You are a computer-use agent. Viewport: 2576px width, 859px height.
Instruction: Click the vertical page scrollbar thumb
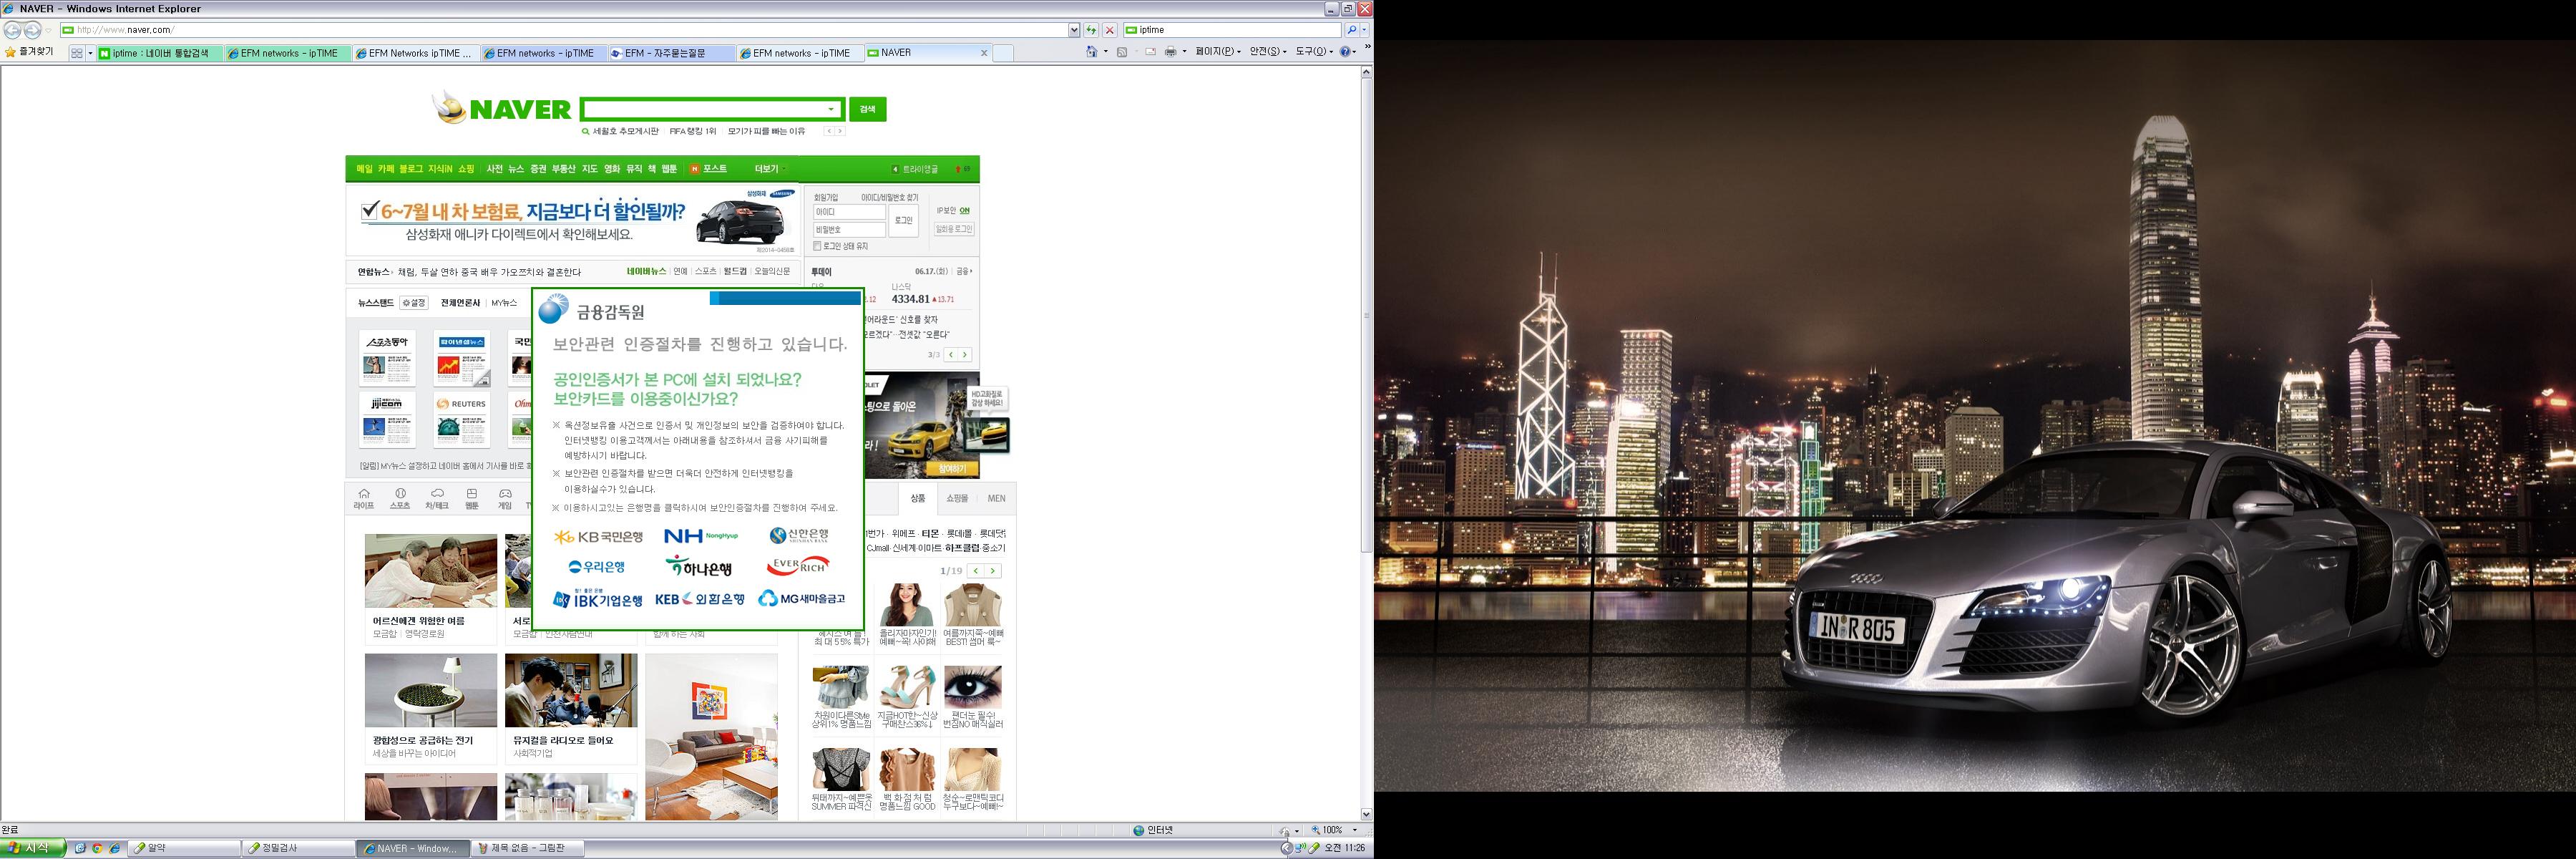tap(1366, 315)
